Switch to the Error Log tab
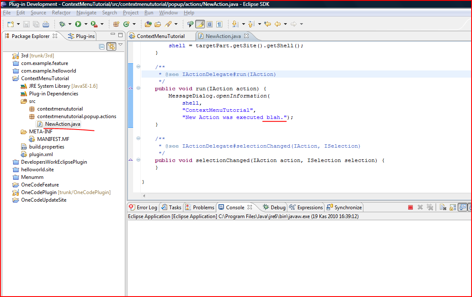The width and height of the screenshot is (472, 297). point(143,208)
